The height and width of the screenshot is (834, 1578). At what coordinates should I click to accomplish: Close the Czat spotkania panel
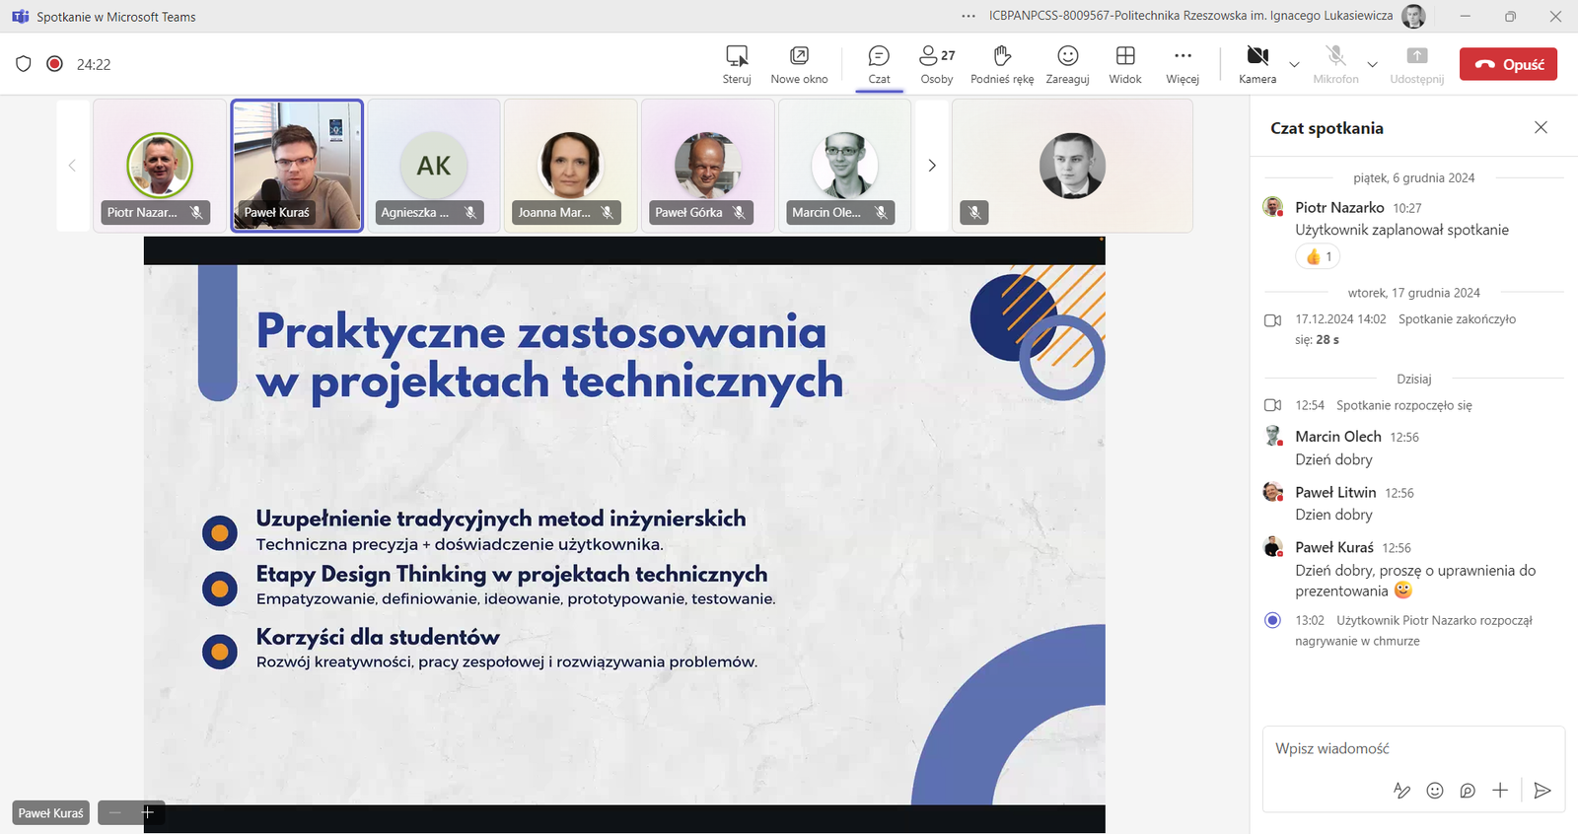1541,127
